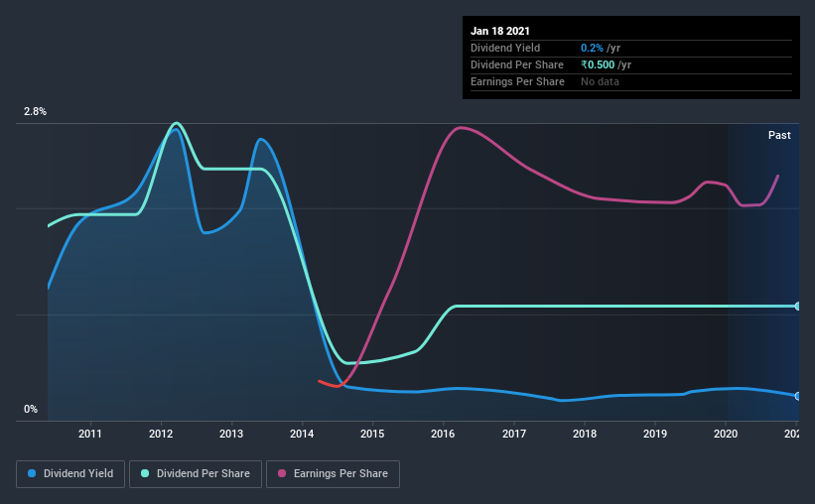Click the No data earnings value
Viewport: 815px width, 504px height.
click(x=600, y=81)
